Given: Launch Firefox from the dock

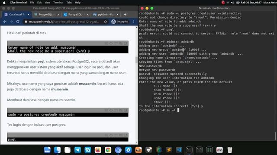Looking at the screenshot, I should pos(98,150).
